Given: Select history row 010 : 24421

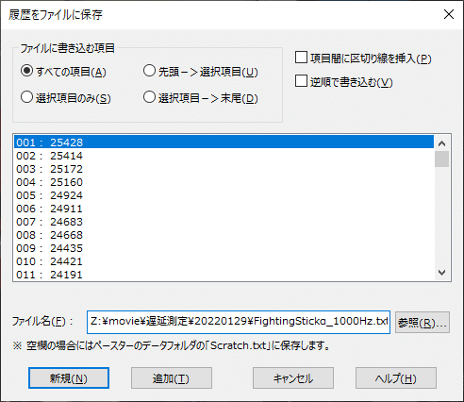Looking at the screenshot, I should (224, 261).
